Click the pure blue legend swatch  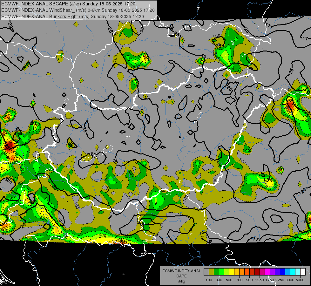click(282, 272)
